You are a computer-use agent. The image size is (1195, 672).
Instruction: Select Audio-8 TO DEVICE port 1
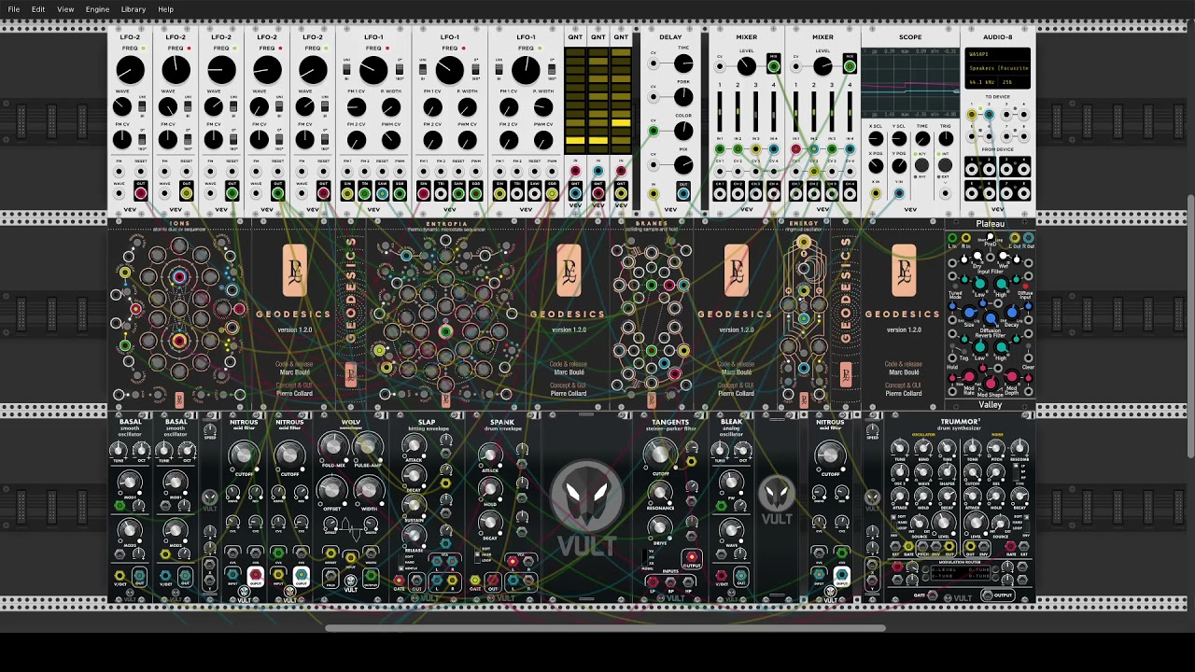pos(972,116)
